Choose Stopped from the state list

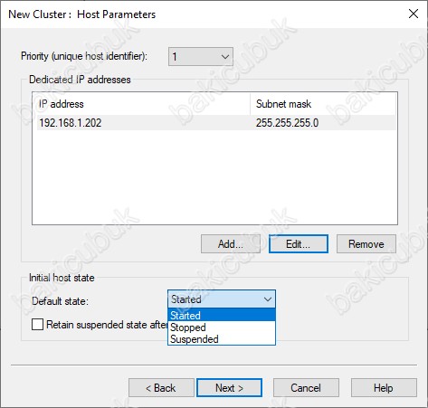222,327
